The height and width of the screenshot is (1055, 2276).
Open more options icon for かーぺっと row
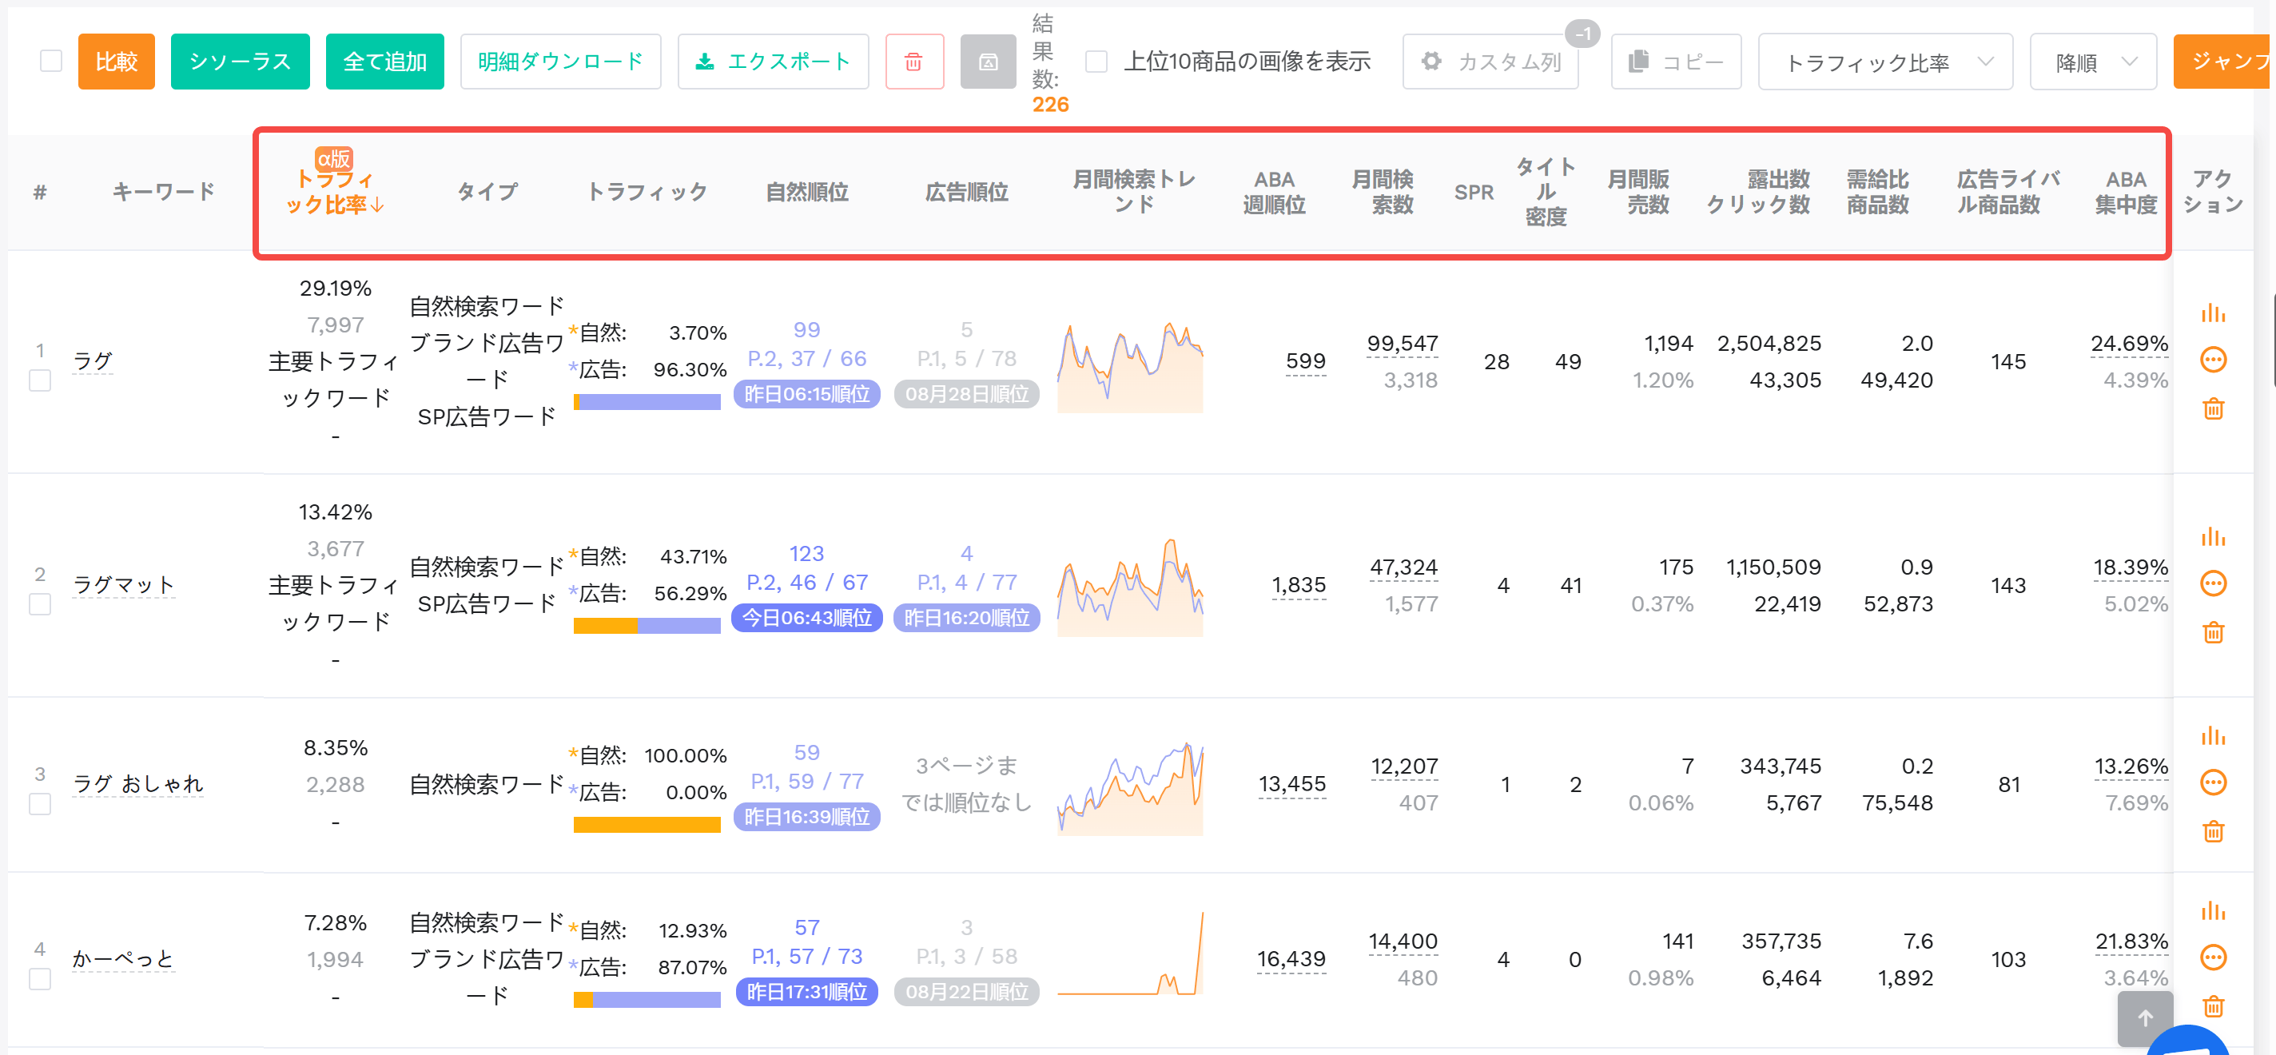(x=2212, y=957)
